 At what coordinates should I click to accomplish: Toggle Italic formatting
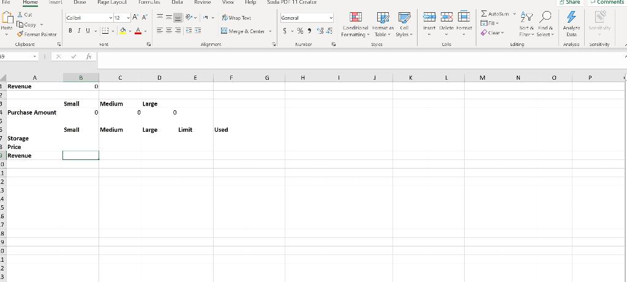(x=79, y=31)
